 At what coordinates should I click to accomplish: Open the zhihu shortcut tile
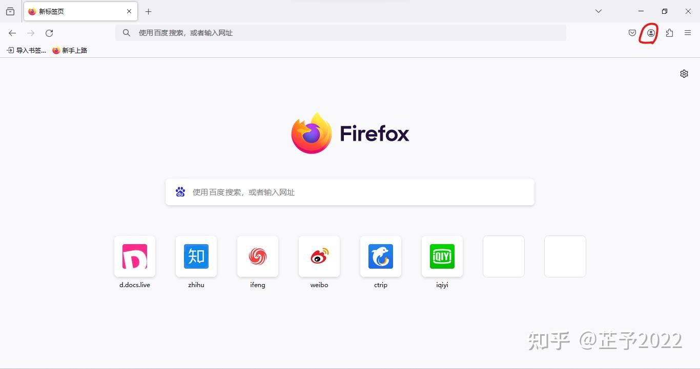(x=196, y=256)
